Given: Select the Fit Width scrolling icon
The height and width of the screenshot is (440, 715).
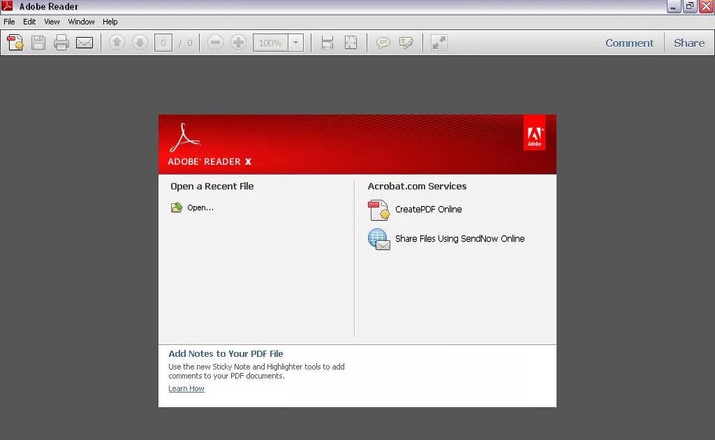Looking at the screenshot, I should point(327,43).
